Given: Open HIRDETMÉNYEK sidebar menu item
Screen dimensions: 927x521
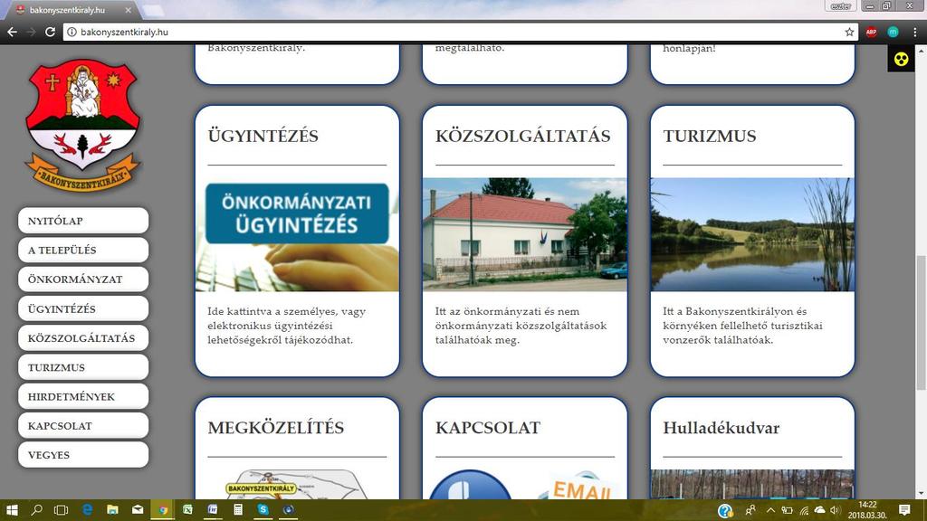Looking at the screenshot, I should pyautogui.click(x=83, y=396).
